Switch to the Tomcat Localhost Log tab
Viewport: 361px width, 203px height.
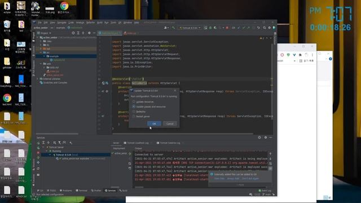point(138,143)
